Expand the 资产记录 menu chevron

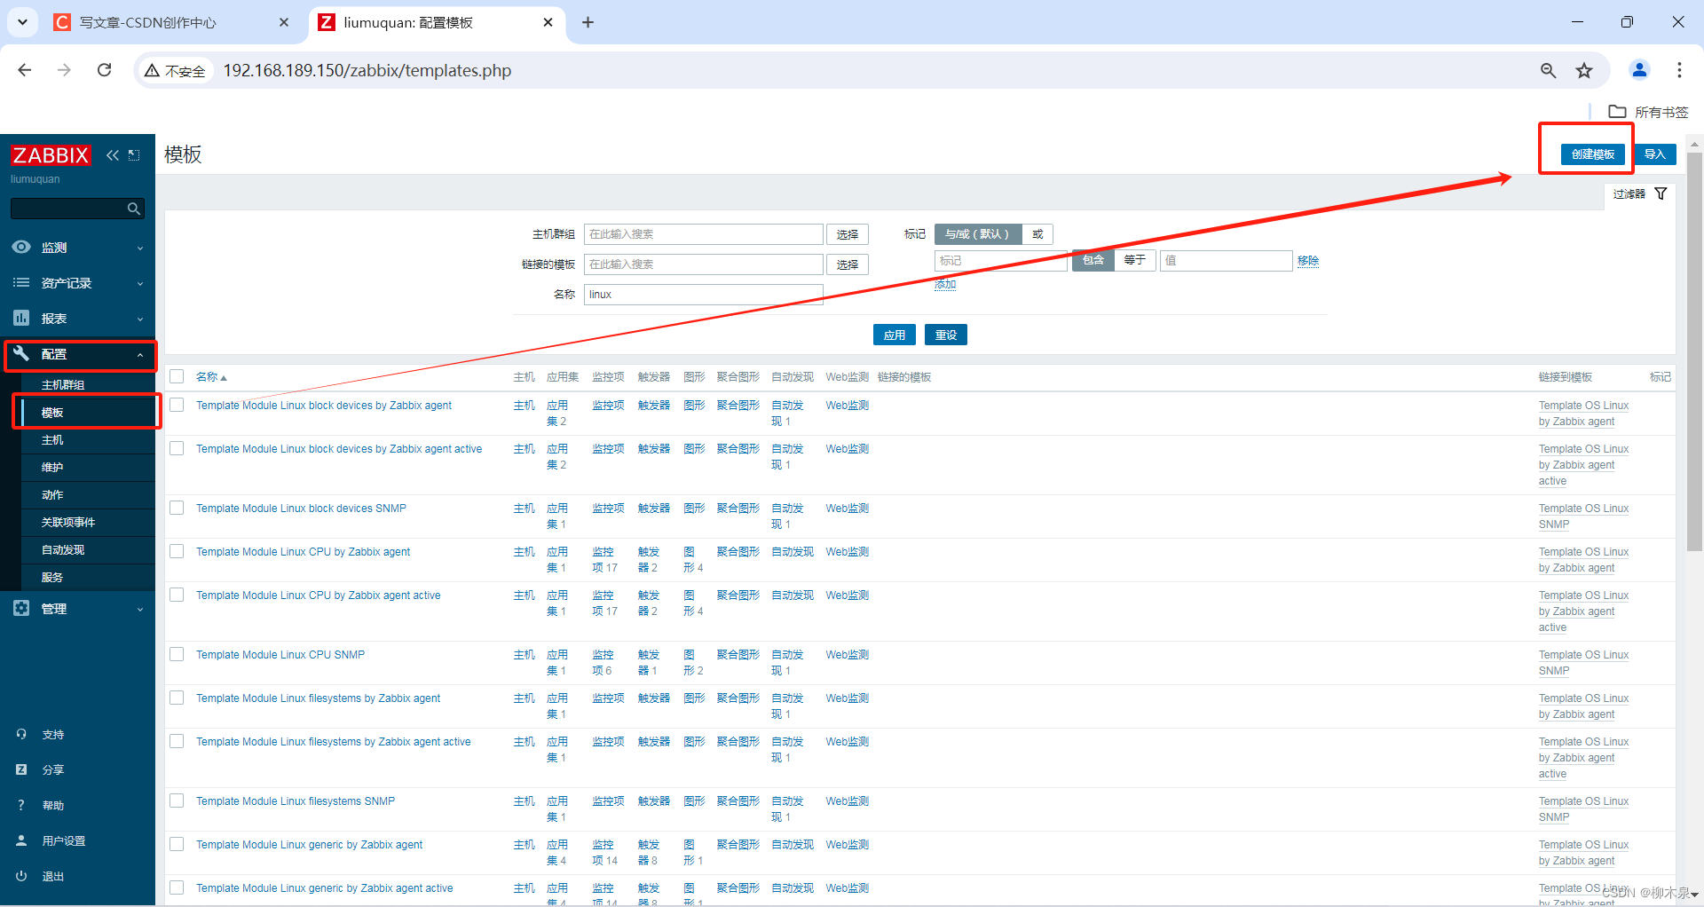(140, 284)
